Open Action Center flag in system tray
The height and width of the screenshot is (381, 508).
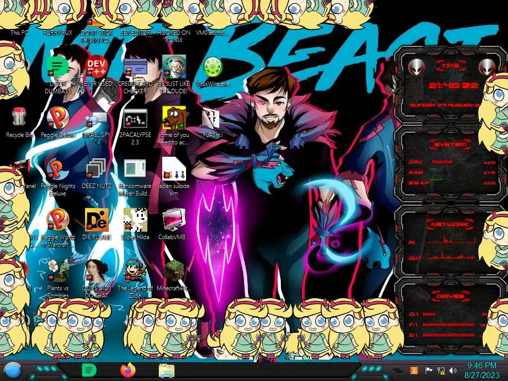coord(429,370)
